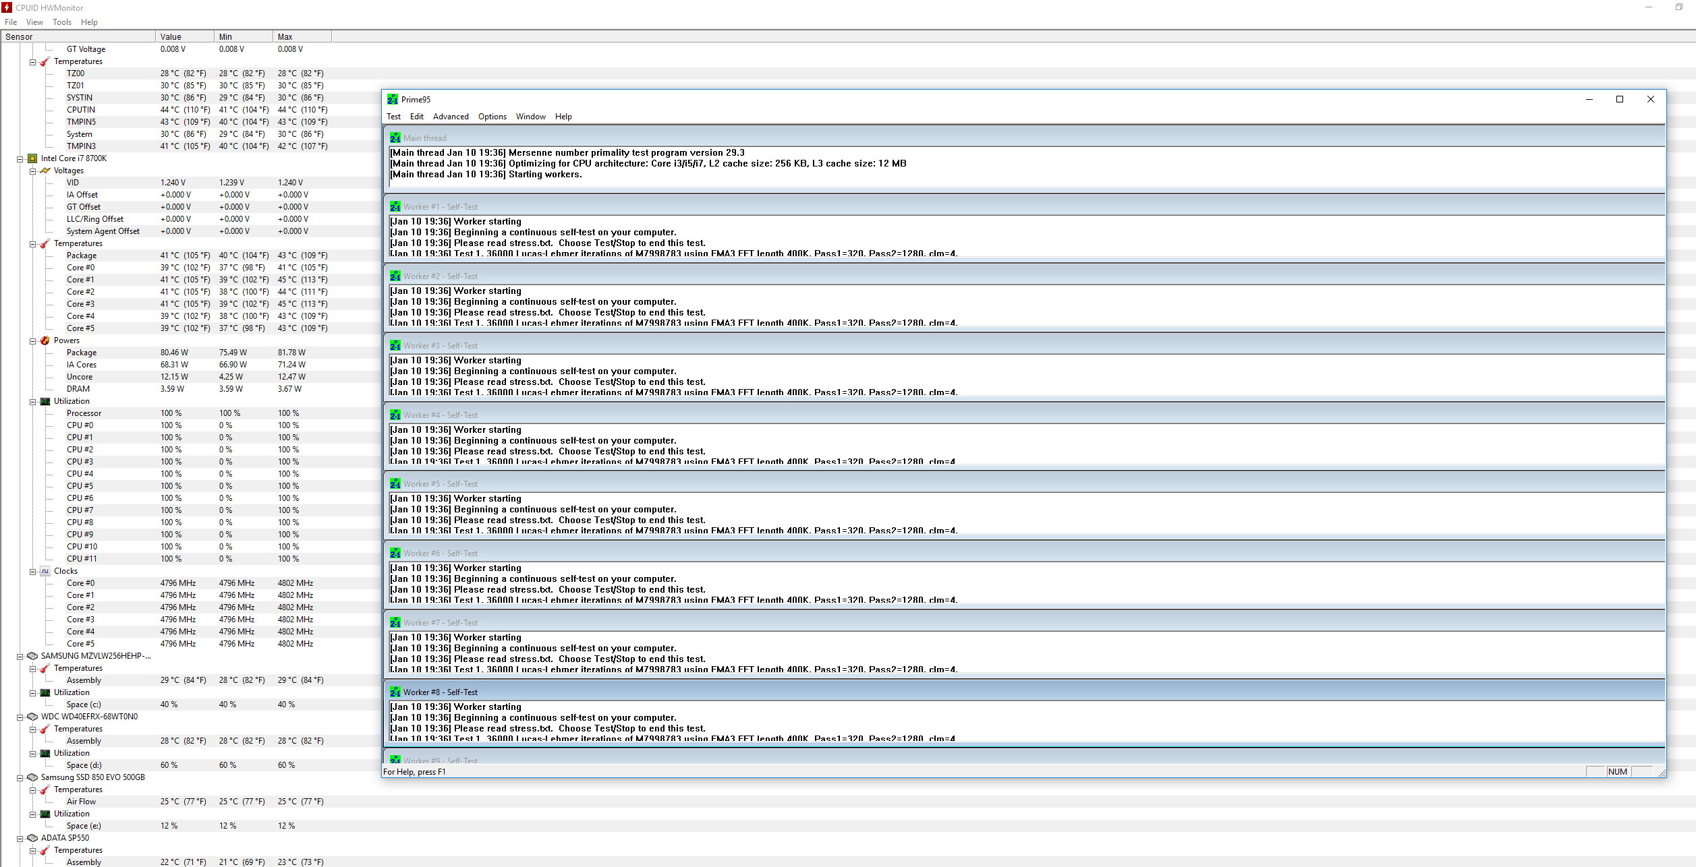Click the CPU Voltages lightning icon

click(45, 171)
